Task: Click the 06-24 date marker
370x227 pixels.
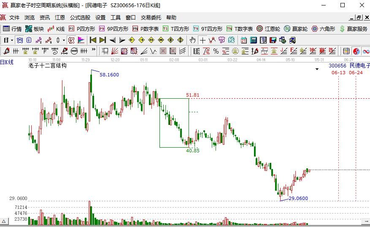Action: coord(356,73)
